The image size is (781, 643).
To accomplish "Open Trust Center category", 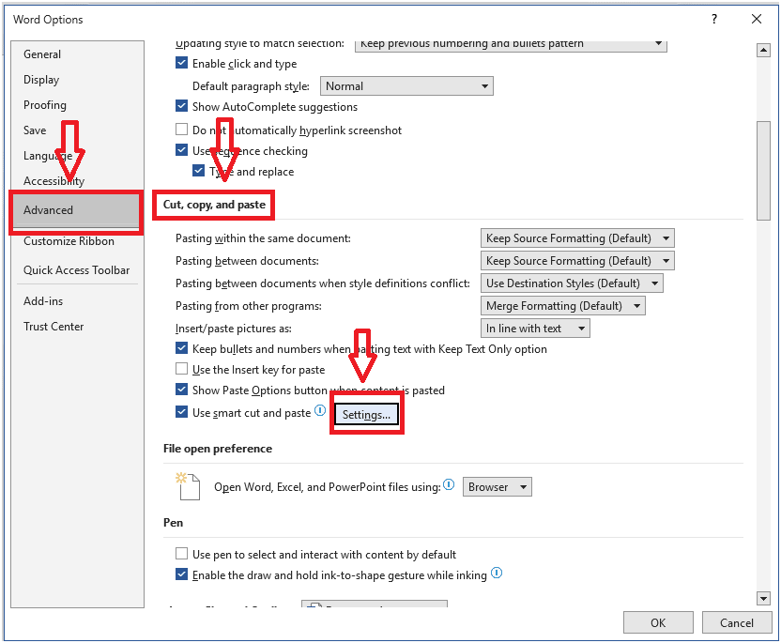I will point(54,327).
